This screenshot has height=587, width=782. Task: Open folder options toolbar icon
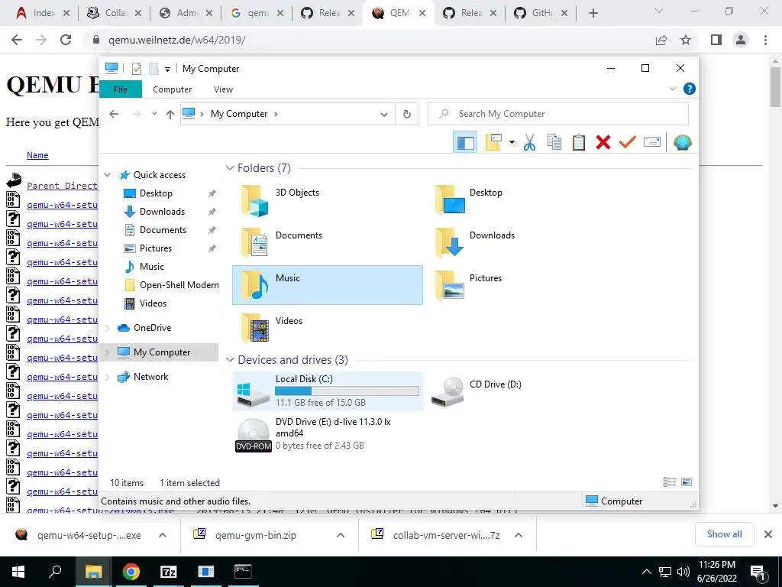tap(493, 143)
